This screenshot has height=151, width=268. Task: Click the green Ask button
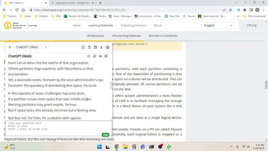105,135
